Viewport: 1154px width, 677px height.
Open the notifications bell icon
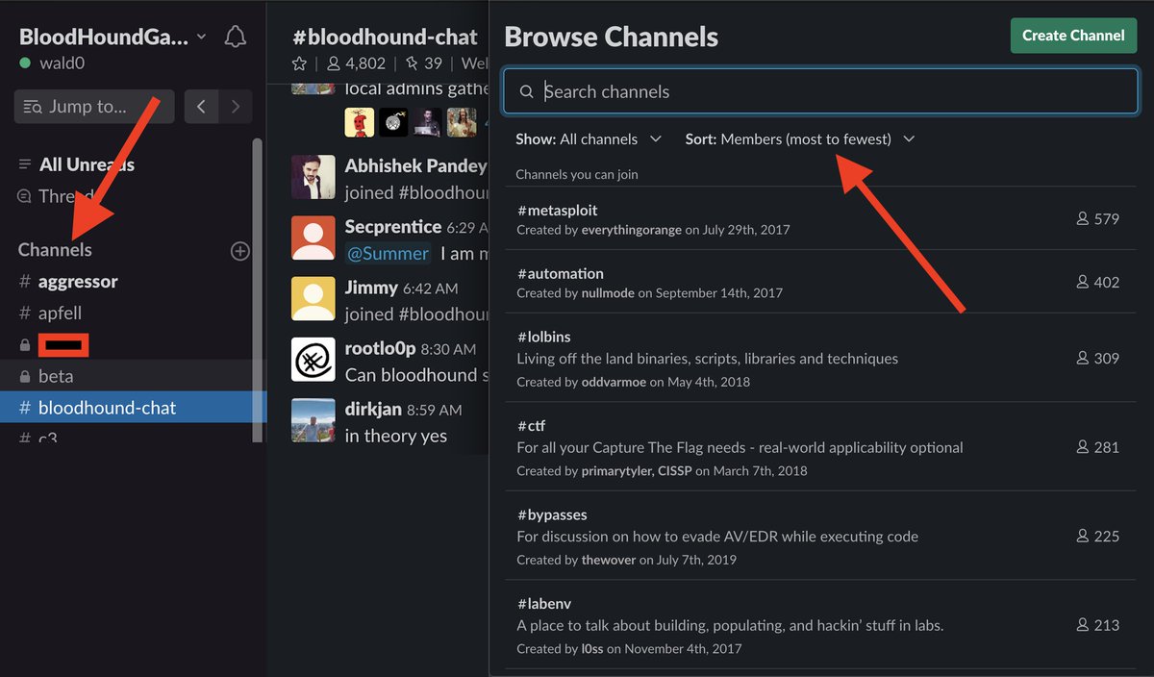pyautogui.click(x=235, y=38)
